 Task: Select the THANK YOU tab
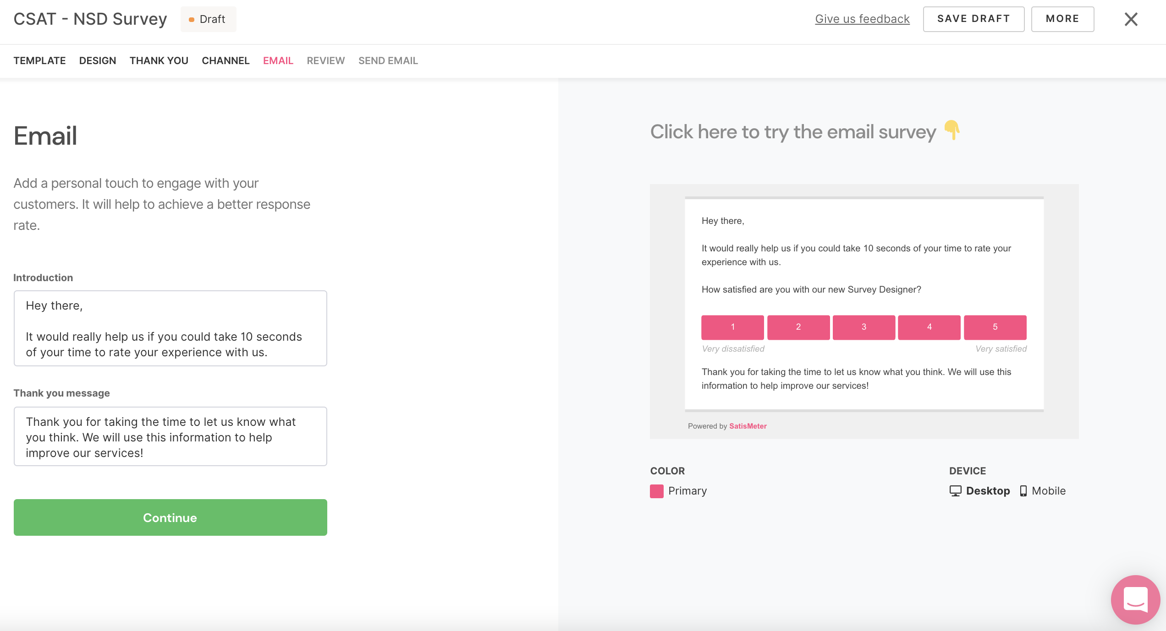pos(159,60)
